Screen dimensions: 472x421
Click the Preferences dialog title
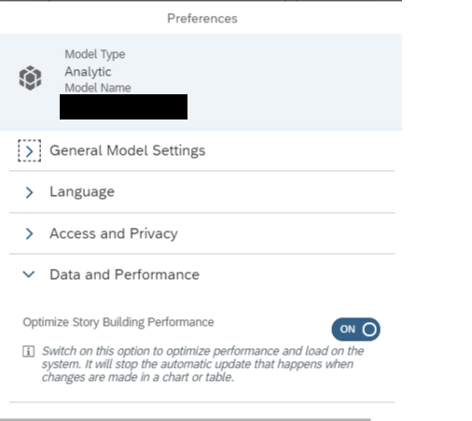[202, 19]
